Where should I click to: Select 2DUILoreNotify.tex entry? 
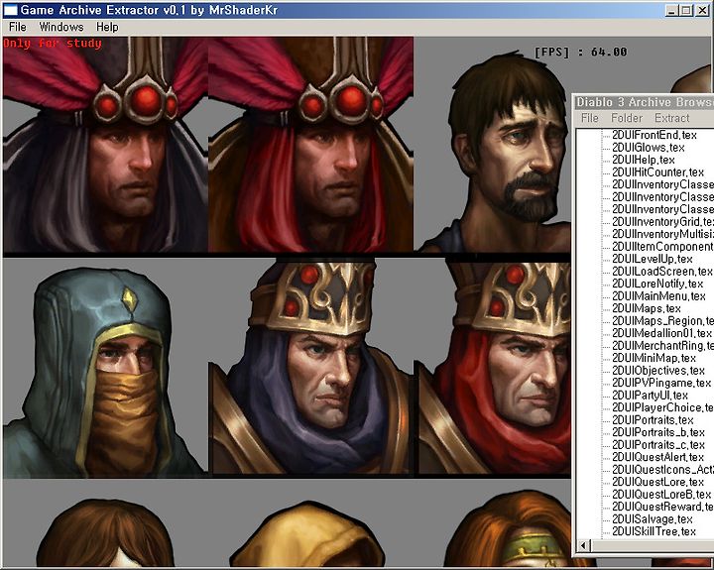click(x=657, y=284)
